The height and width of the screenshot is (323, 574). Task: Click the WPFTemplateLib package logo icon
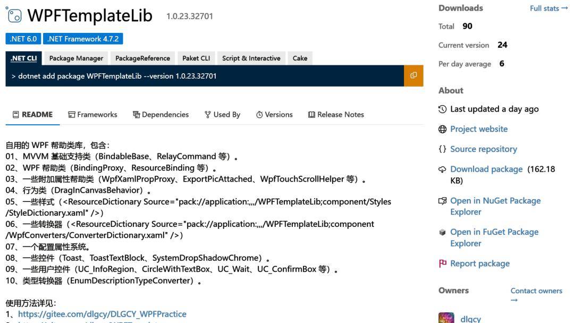[x=14, y=15]
